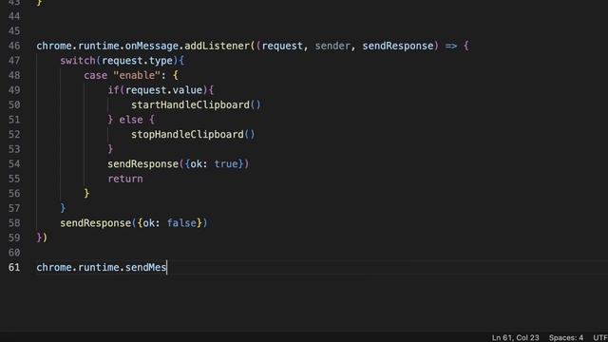Click sendResponse({ok: false}) on line 58
The image size is (608, 342).
(x=134, y=223)
